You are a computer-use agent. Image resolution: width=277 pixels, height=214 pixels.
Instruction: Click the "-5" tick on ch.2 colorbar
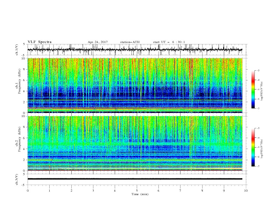point(258,147)
